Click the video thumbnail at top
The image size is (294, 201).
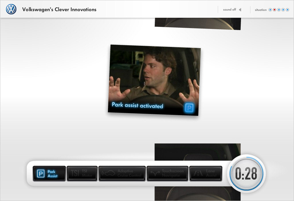pos(198,24)
